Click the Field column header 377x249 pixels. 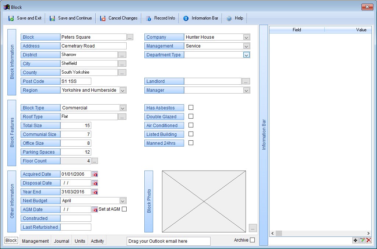297,30
